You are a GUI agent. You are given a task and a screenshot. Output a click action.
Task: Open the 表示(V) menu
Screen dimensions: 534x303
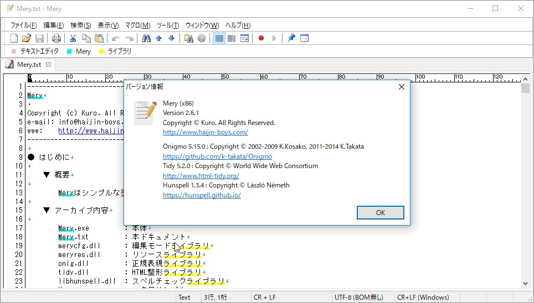click(108, 25)
